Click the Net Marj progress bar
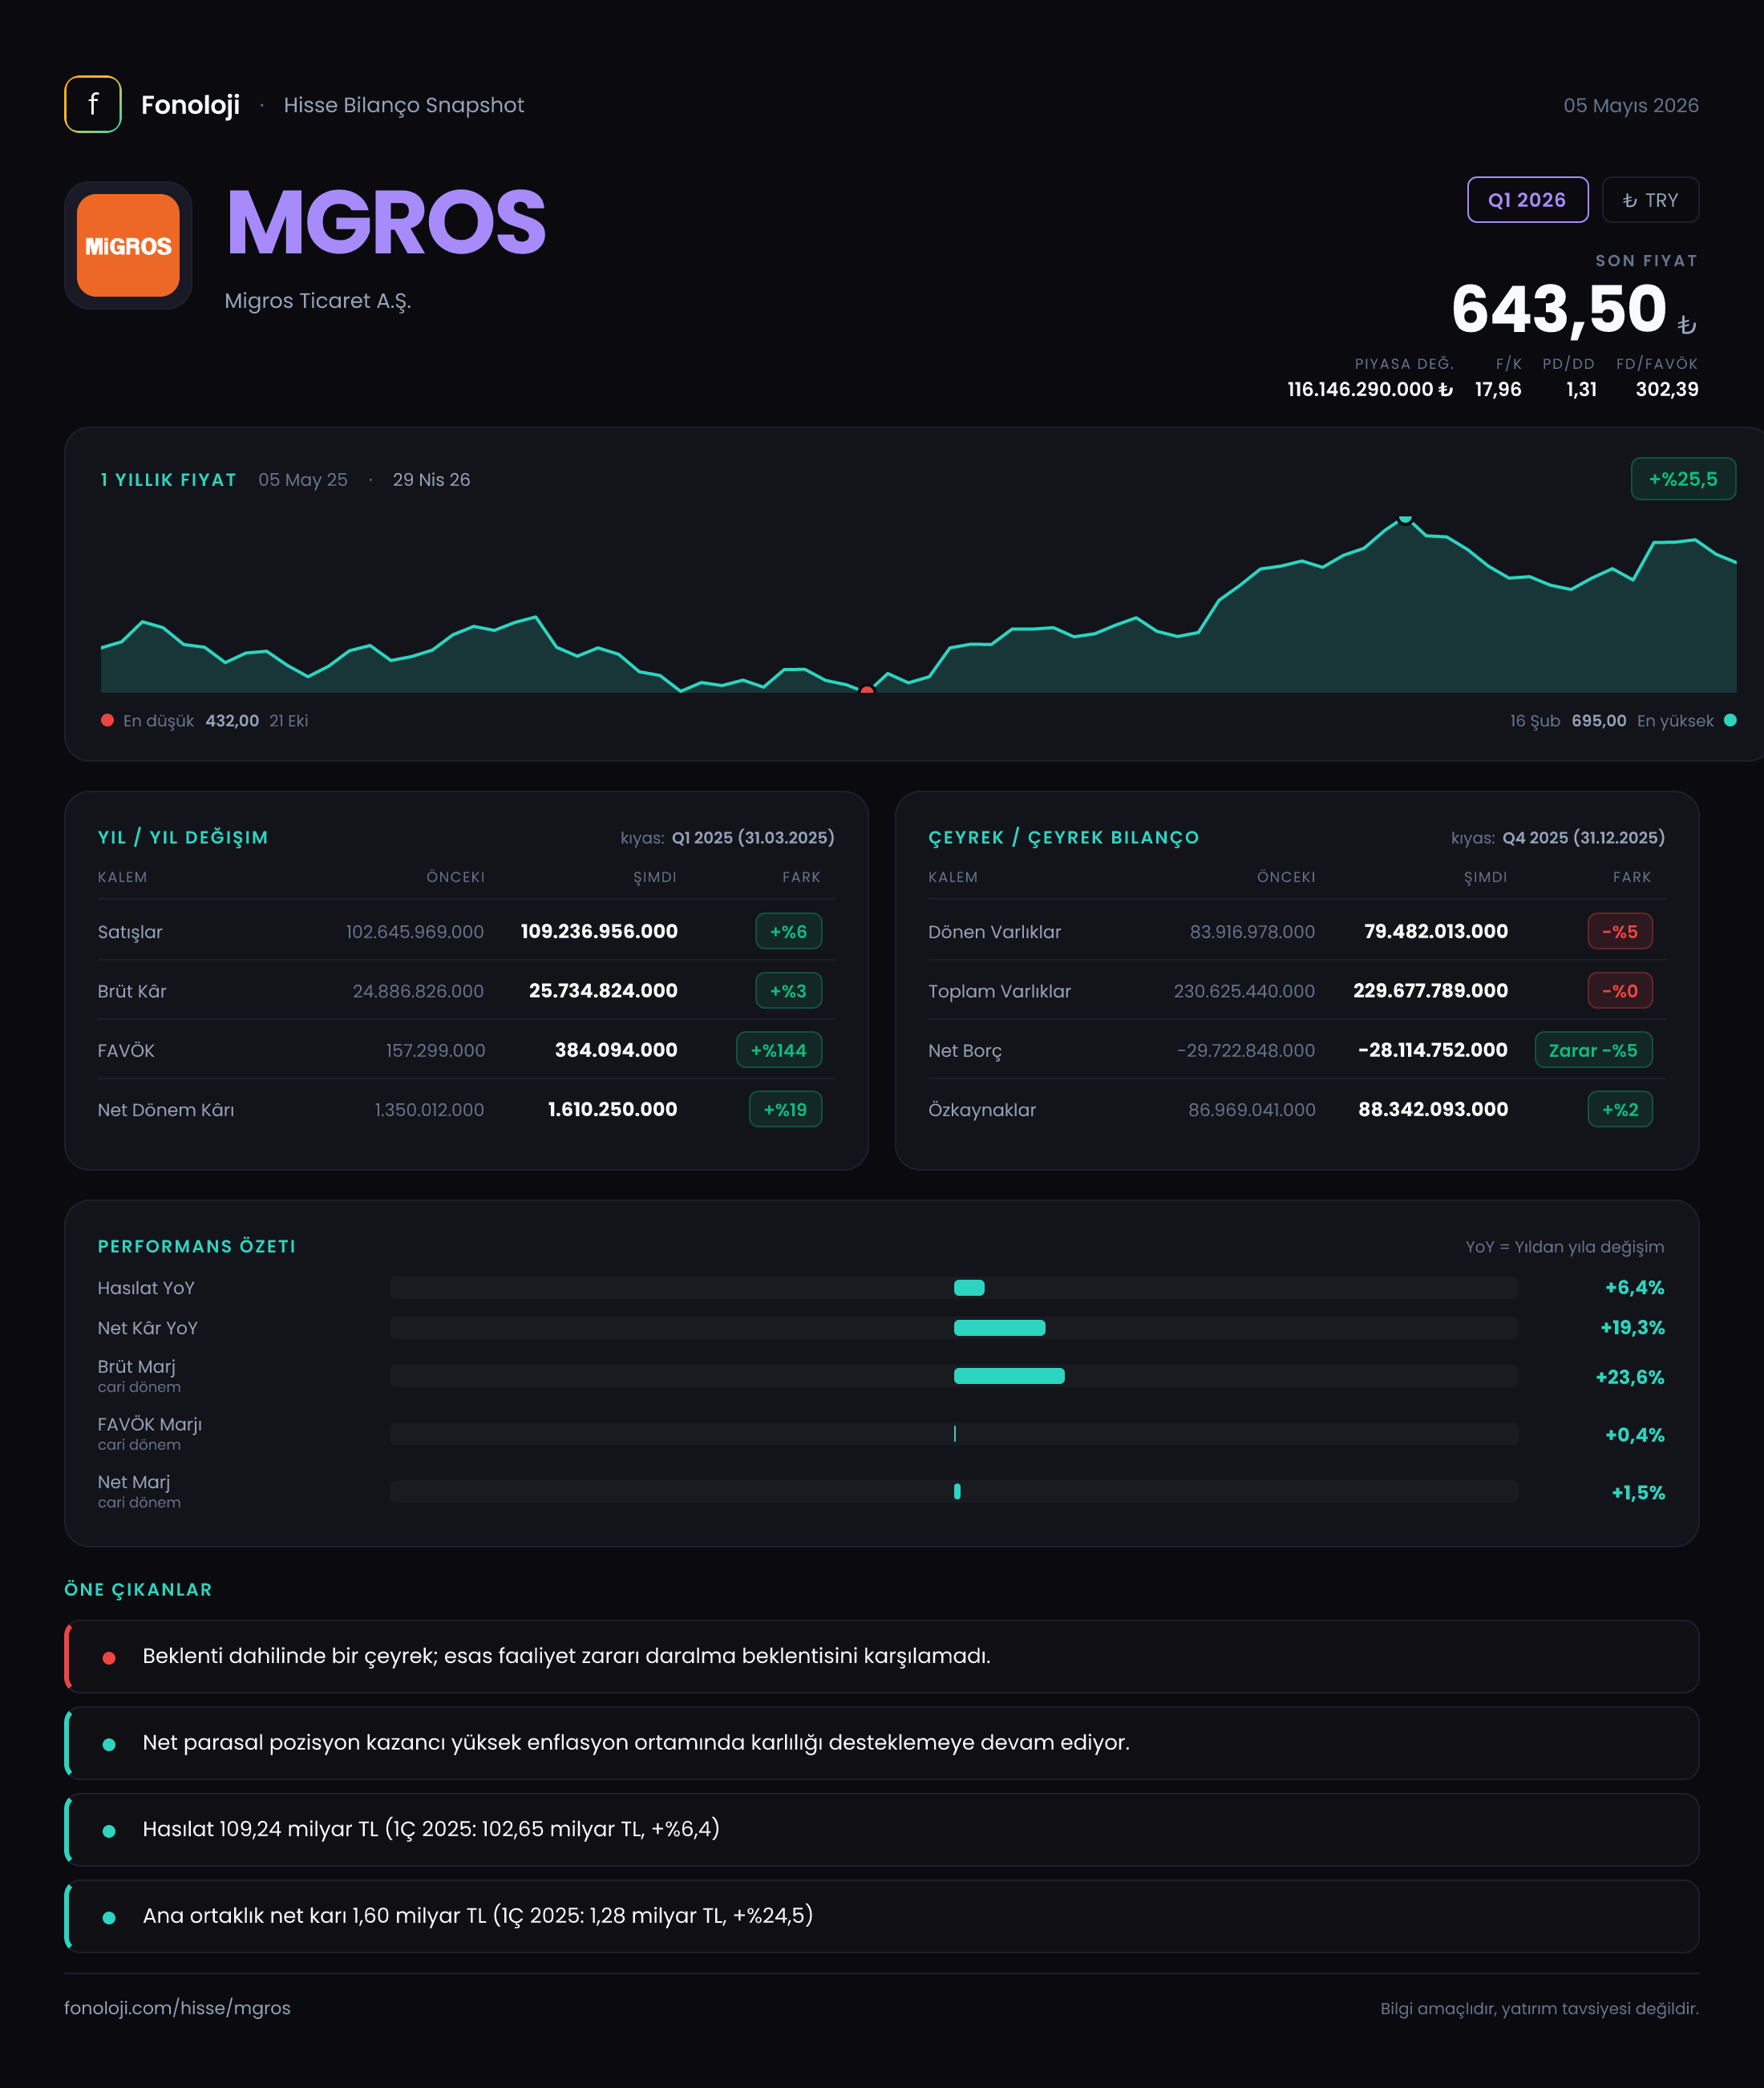 954,1492
